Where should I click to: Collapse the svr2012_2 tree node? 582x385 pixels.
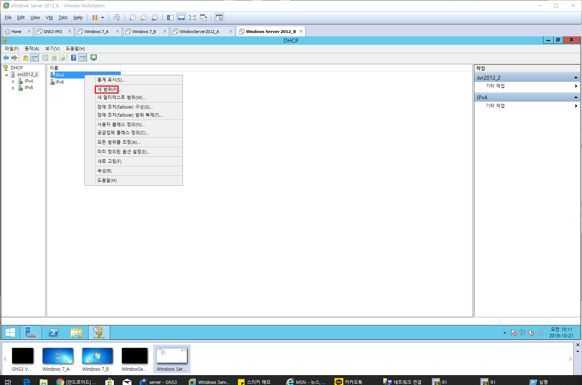(6, 75)
